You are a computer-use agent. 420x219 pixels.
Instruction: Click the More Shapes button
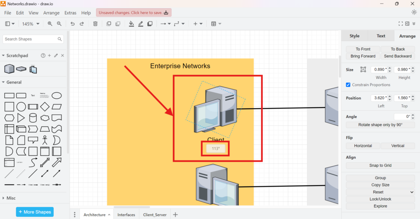click(35, 212)
